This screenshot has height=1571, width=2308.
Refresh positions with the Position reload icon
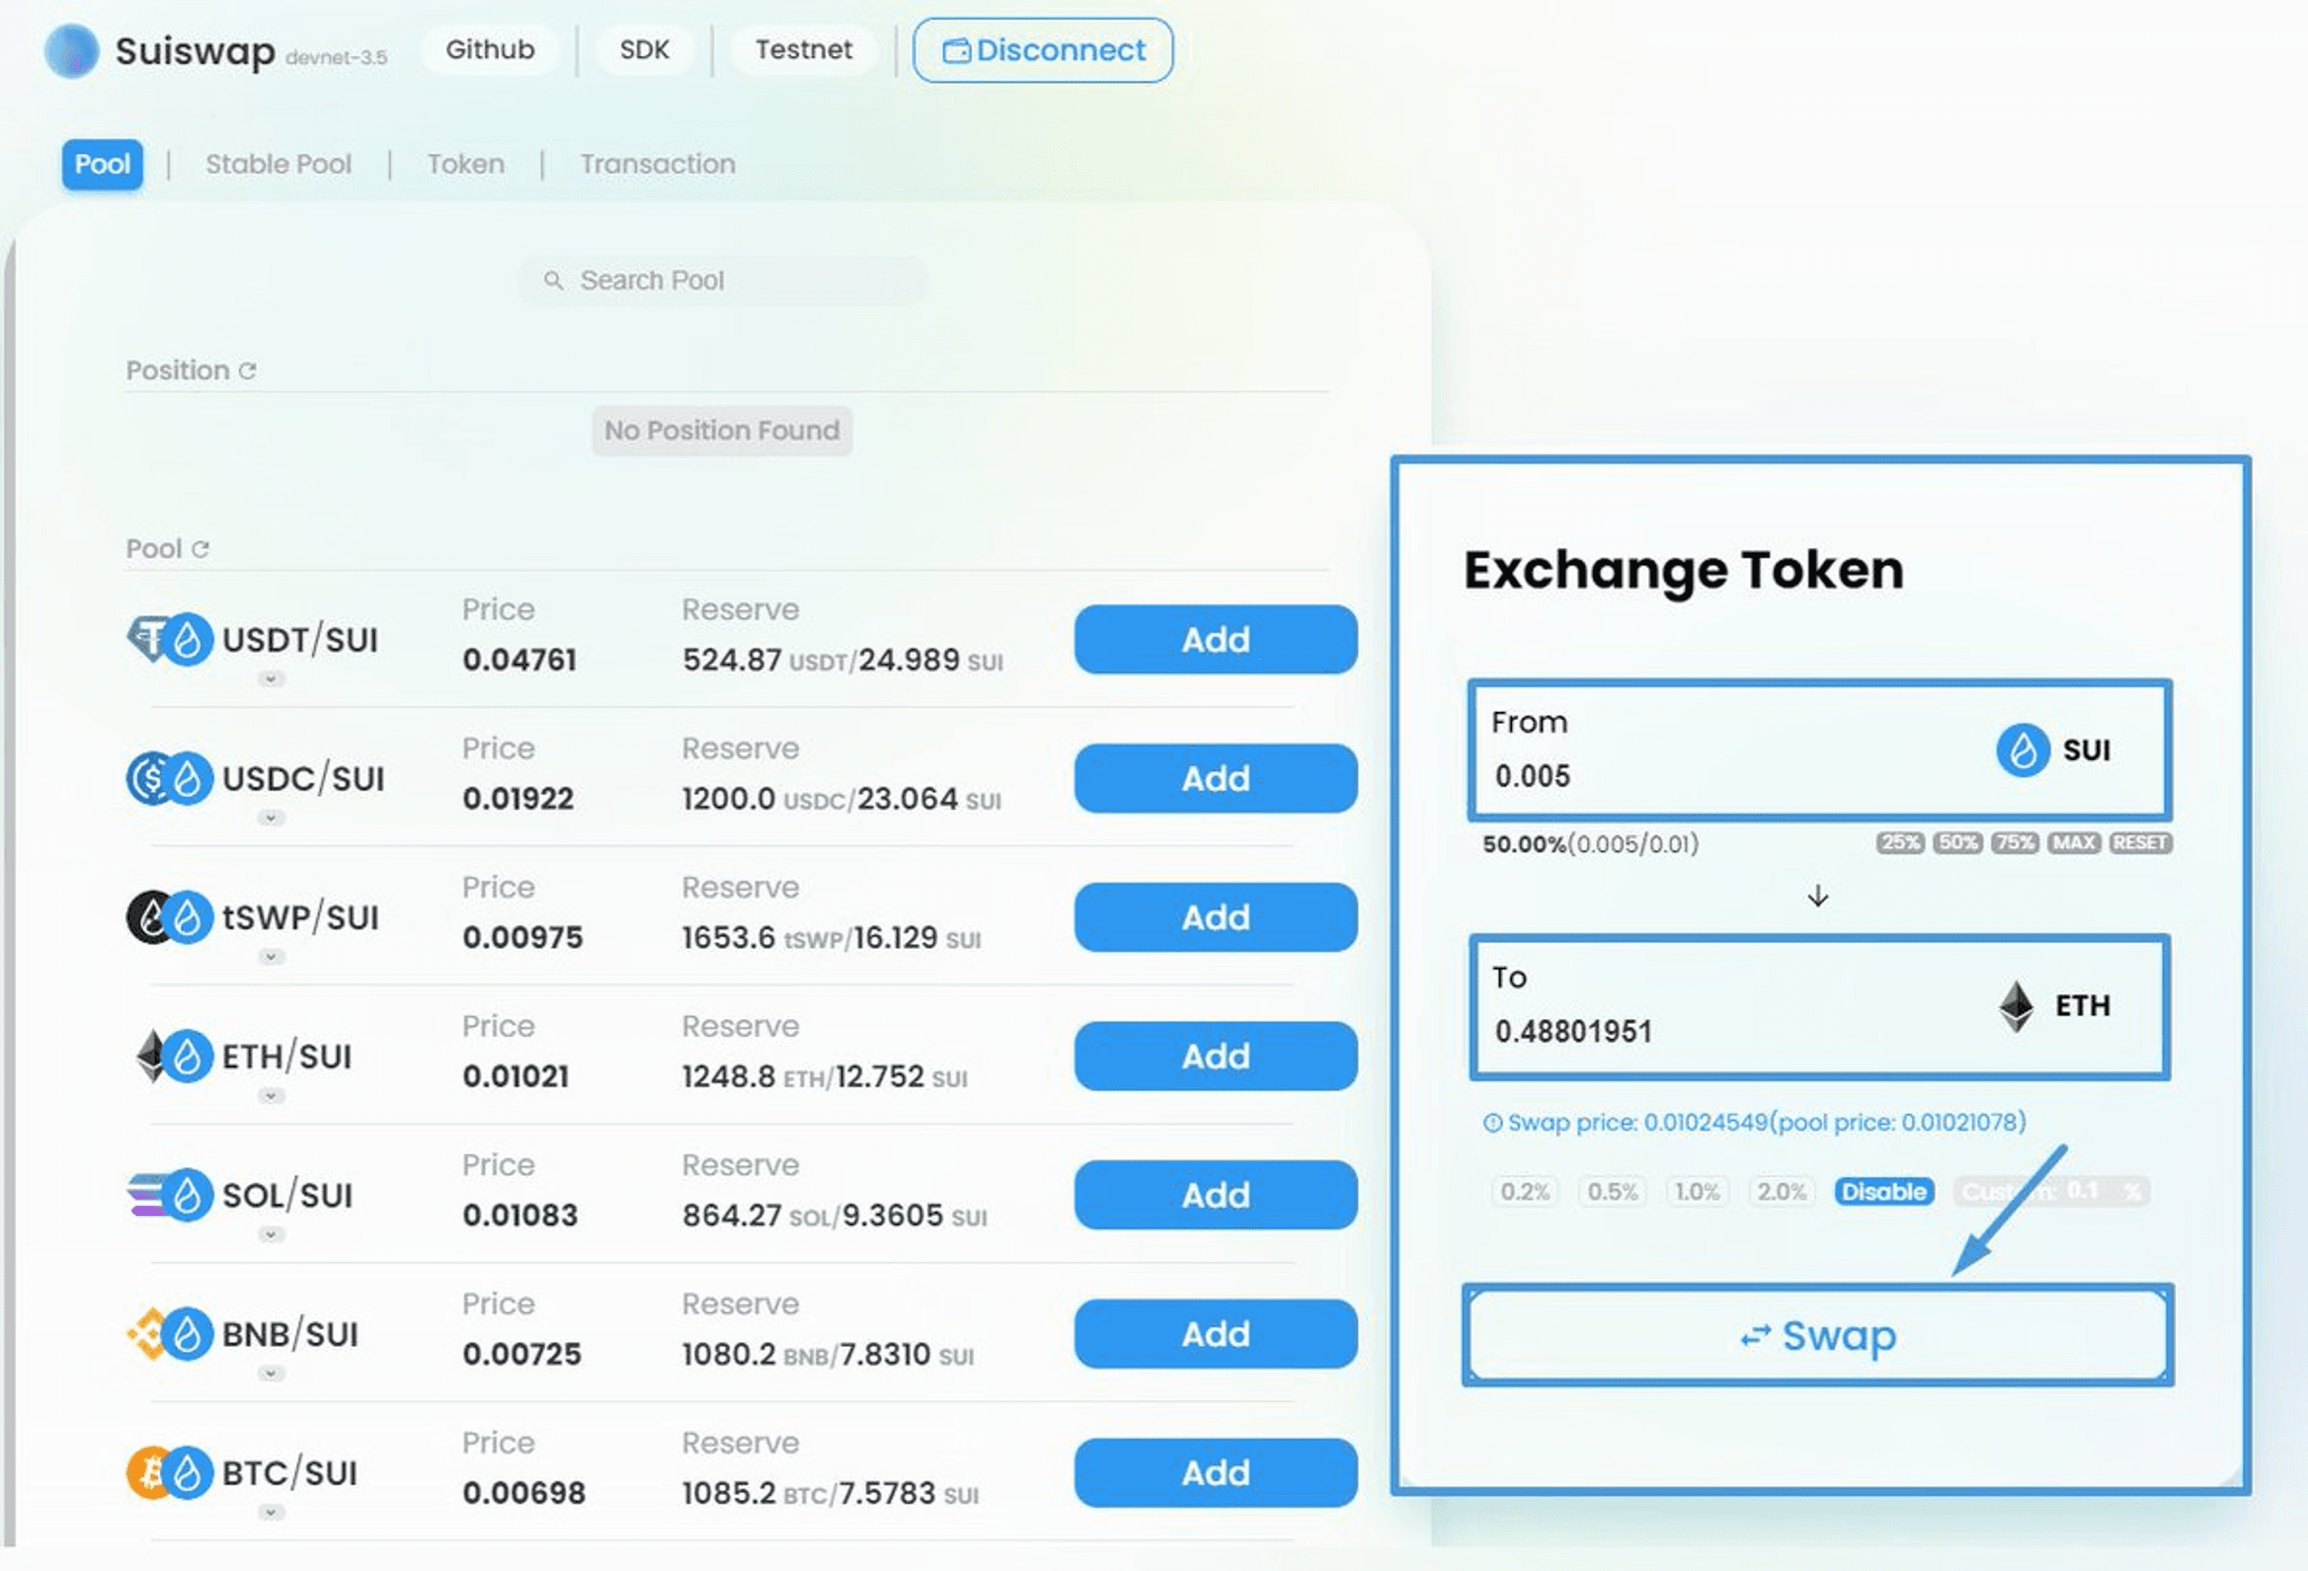pos(247,371)
